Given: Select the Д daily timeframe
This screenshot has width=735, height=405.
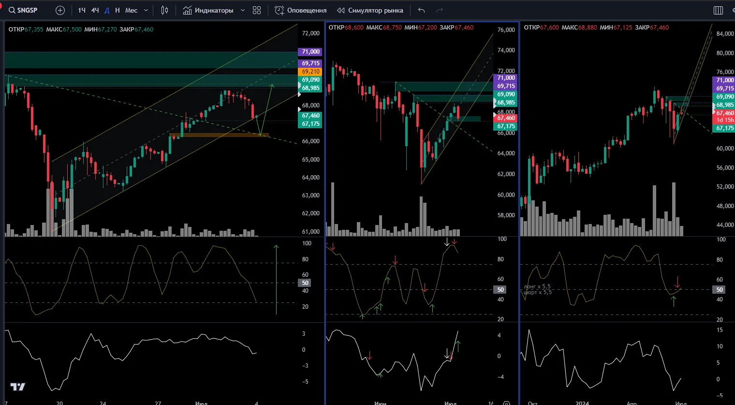Looking at the screenshot, I should [107, 10].
